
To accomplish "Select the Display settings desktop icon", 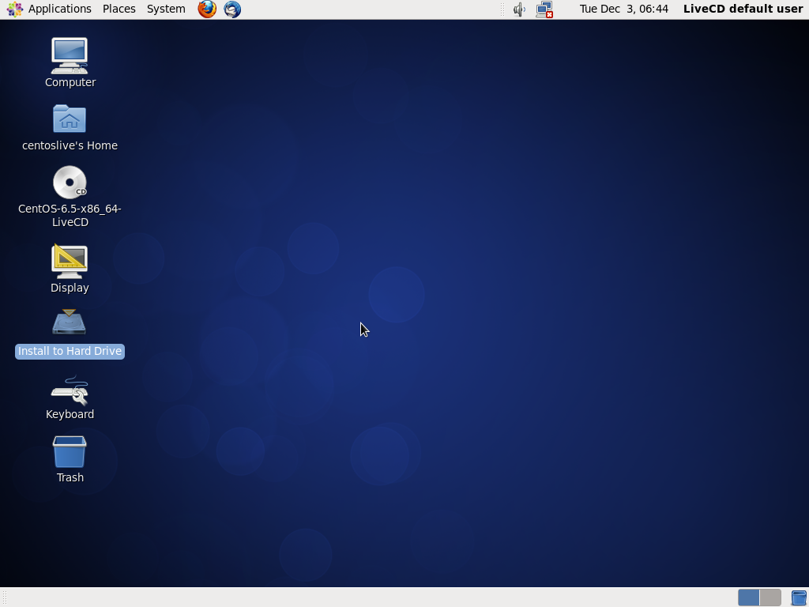I will pyautogui.click(x=70, y=261).
